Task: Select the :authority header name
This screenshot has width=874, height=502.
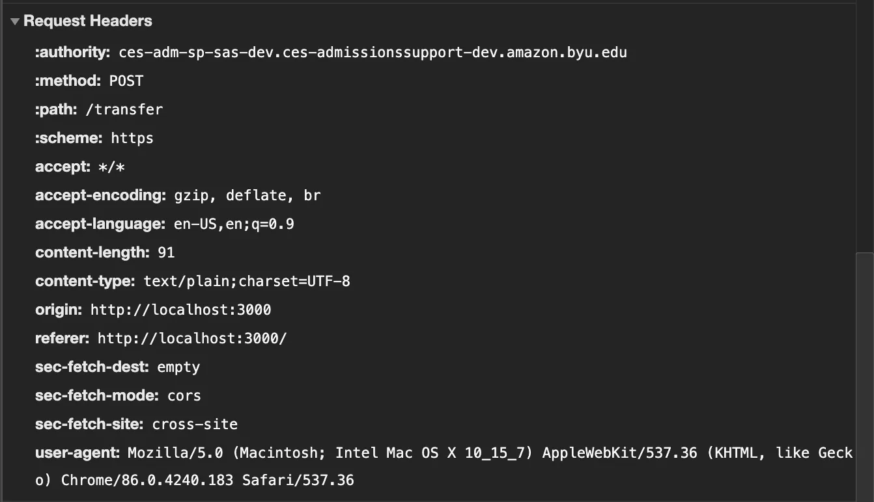Action: (x=72, y=52)
